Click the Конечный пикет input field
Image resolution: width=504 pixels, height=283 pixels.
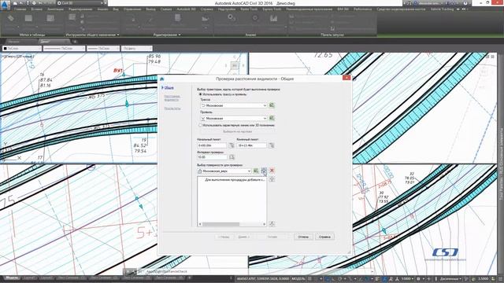tap(252, 145)
